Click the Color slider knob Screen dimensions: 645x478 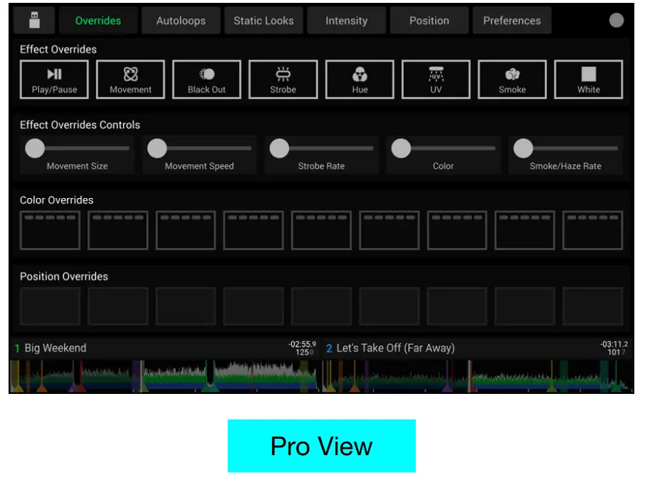click(x=401, y=148)
